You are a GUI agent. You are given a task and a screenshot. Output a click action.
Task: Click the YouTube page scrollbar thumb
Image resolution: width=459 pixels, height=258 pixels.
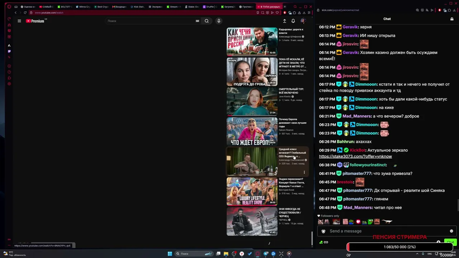coord(312,239)
